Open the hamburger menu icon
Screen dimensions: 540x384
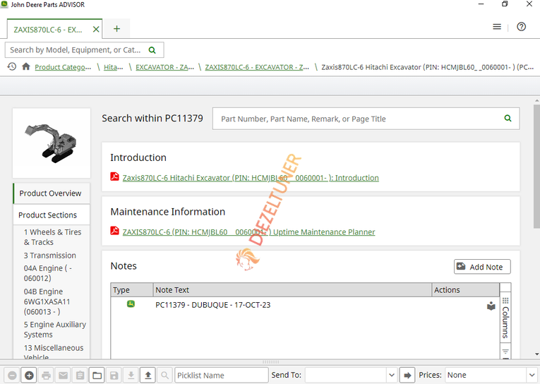(497, 27)
